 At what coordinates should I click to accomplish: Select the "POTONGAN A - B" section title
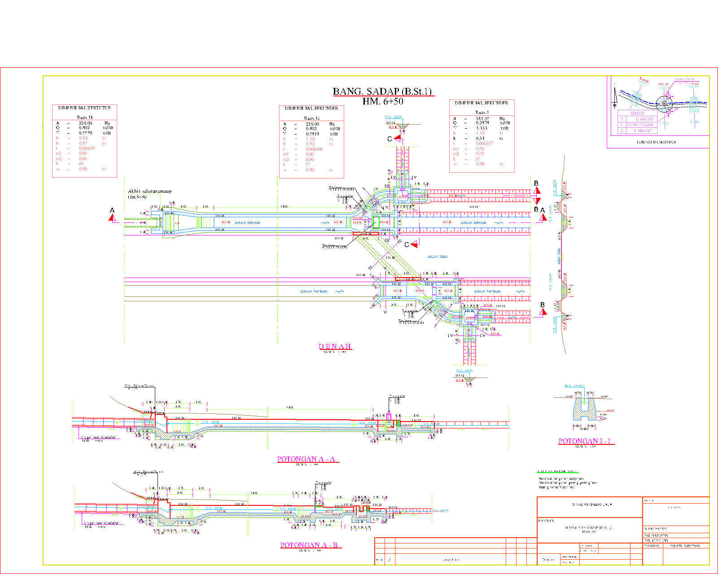[309, 545]
